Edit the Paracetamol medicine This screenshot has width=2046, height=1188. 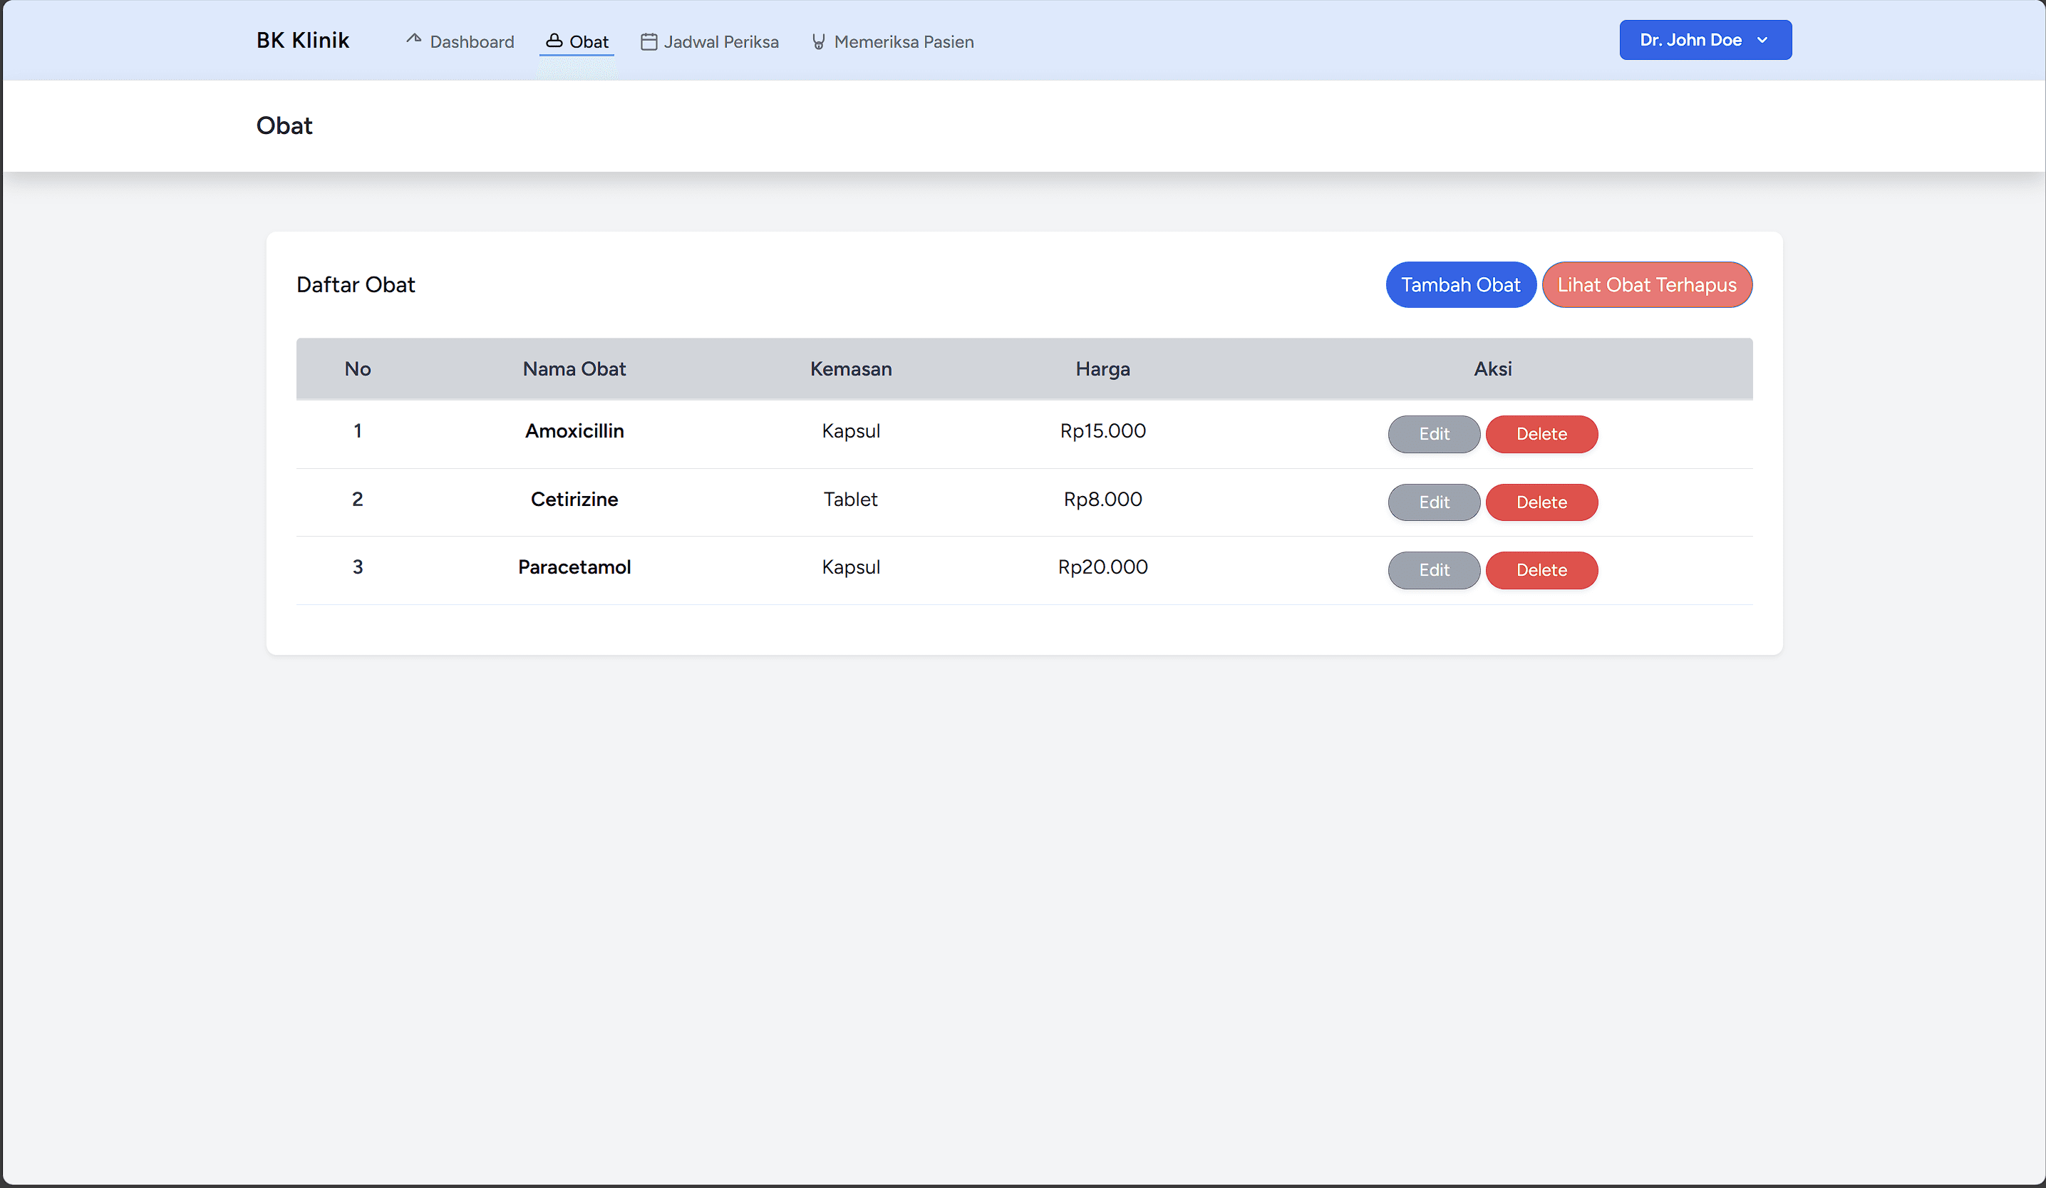[1433, 570]
